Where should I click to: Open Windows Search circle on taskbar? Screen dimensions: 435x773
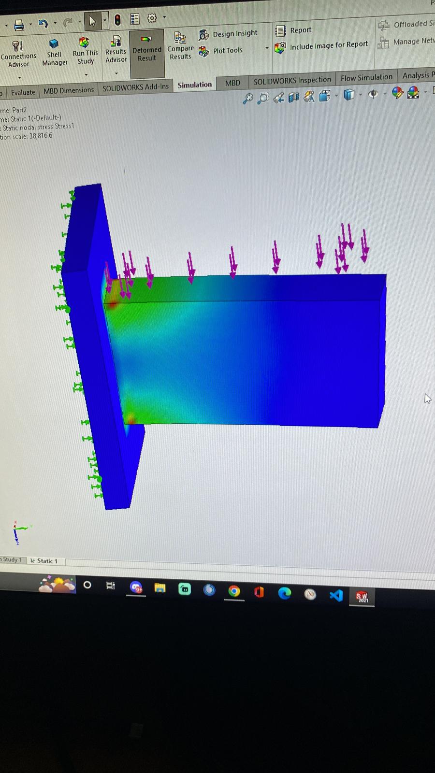click(87, 585)
